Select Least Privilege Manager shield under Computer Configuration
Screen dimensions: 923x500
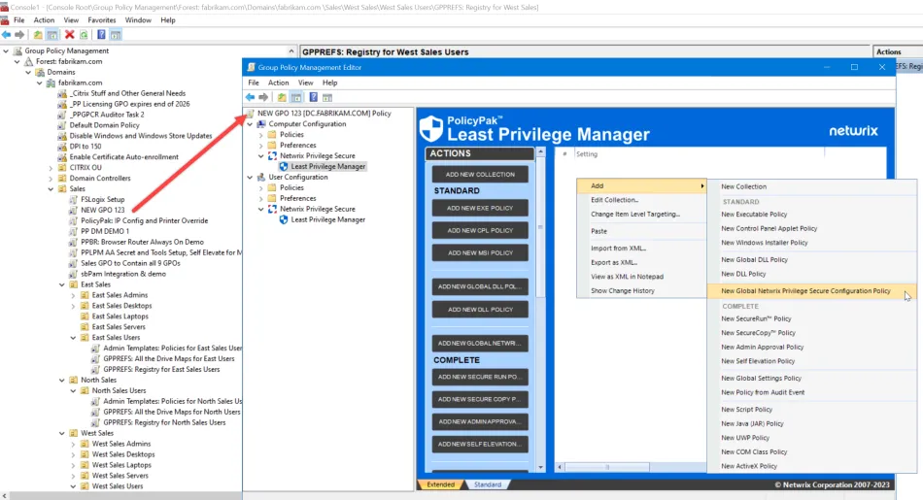click(x=284, y=166)
